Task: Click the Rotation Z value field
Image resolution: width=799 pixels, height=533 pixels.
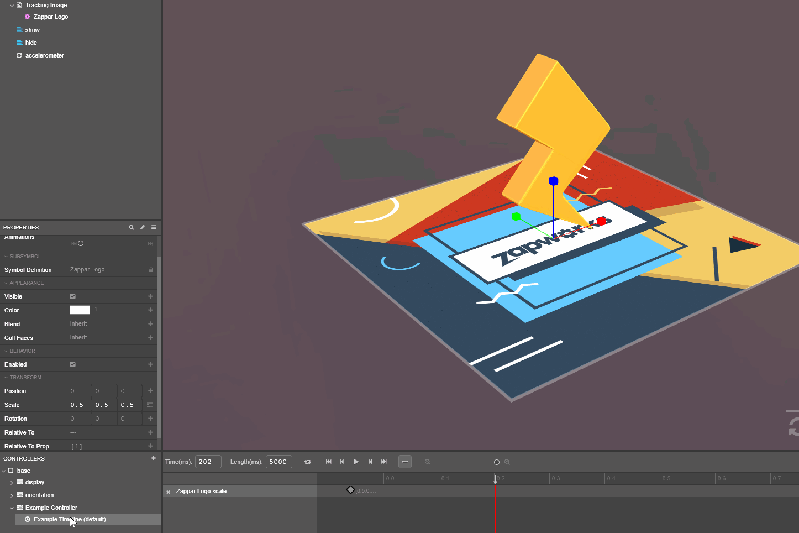Action: click(x=130, y=419)
